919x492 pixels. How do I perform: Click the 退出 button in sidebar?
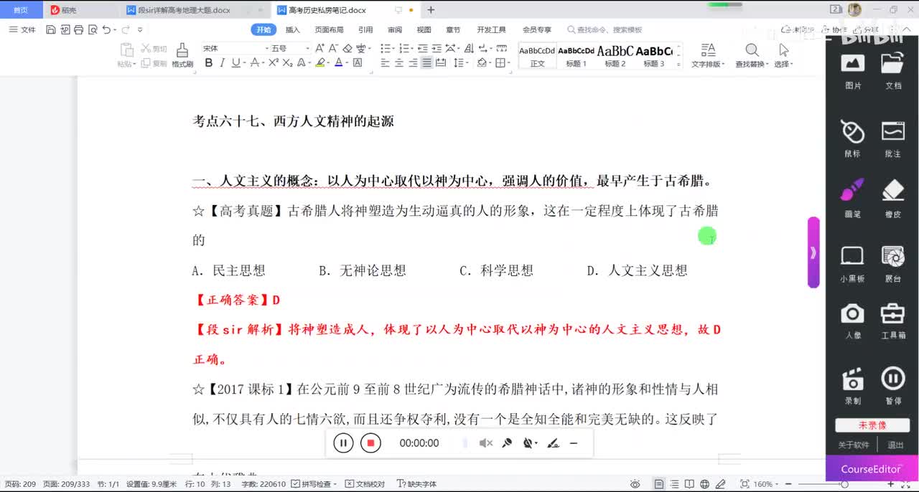click(895, 445)
